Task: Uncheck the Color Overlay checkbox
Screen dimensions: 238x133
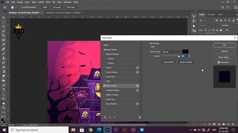Action: point(104,86)
